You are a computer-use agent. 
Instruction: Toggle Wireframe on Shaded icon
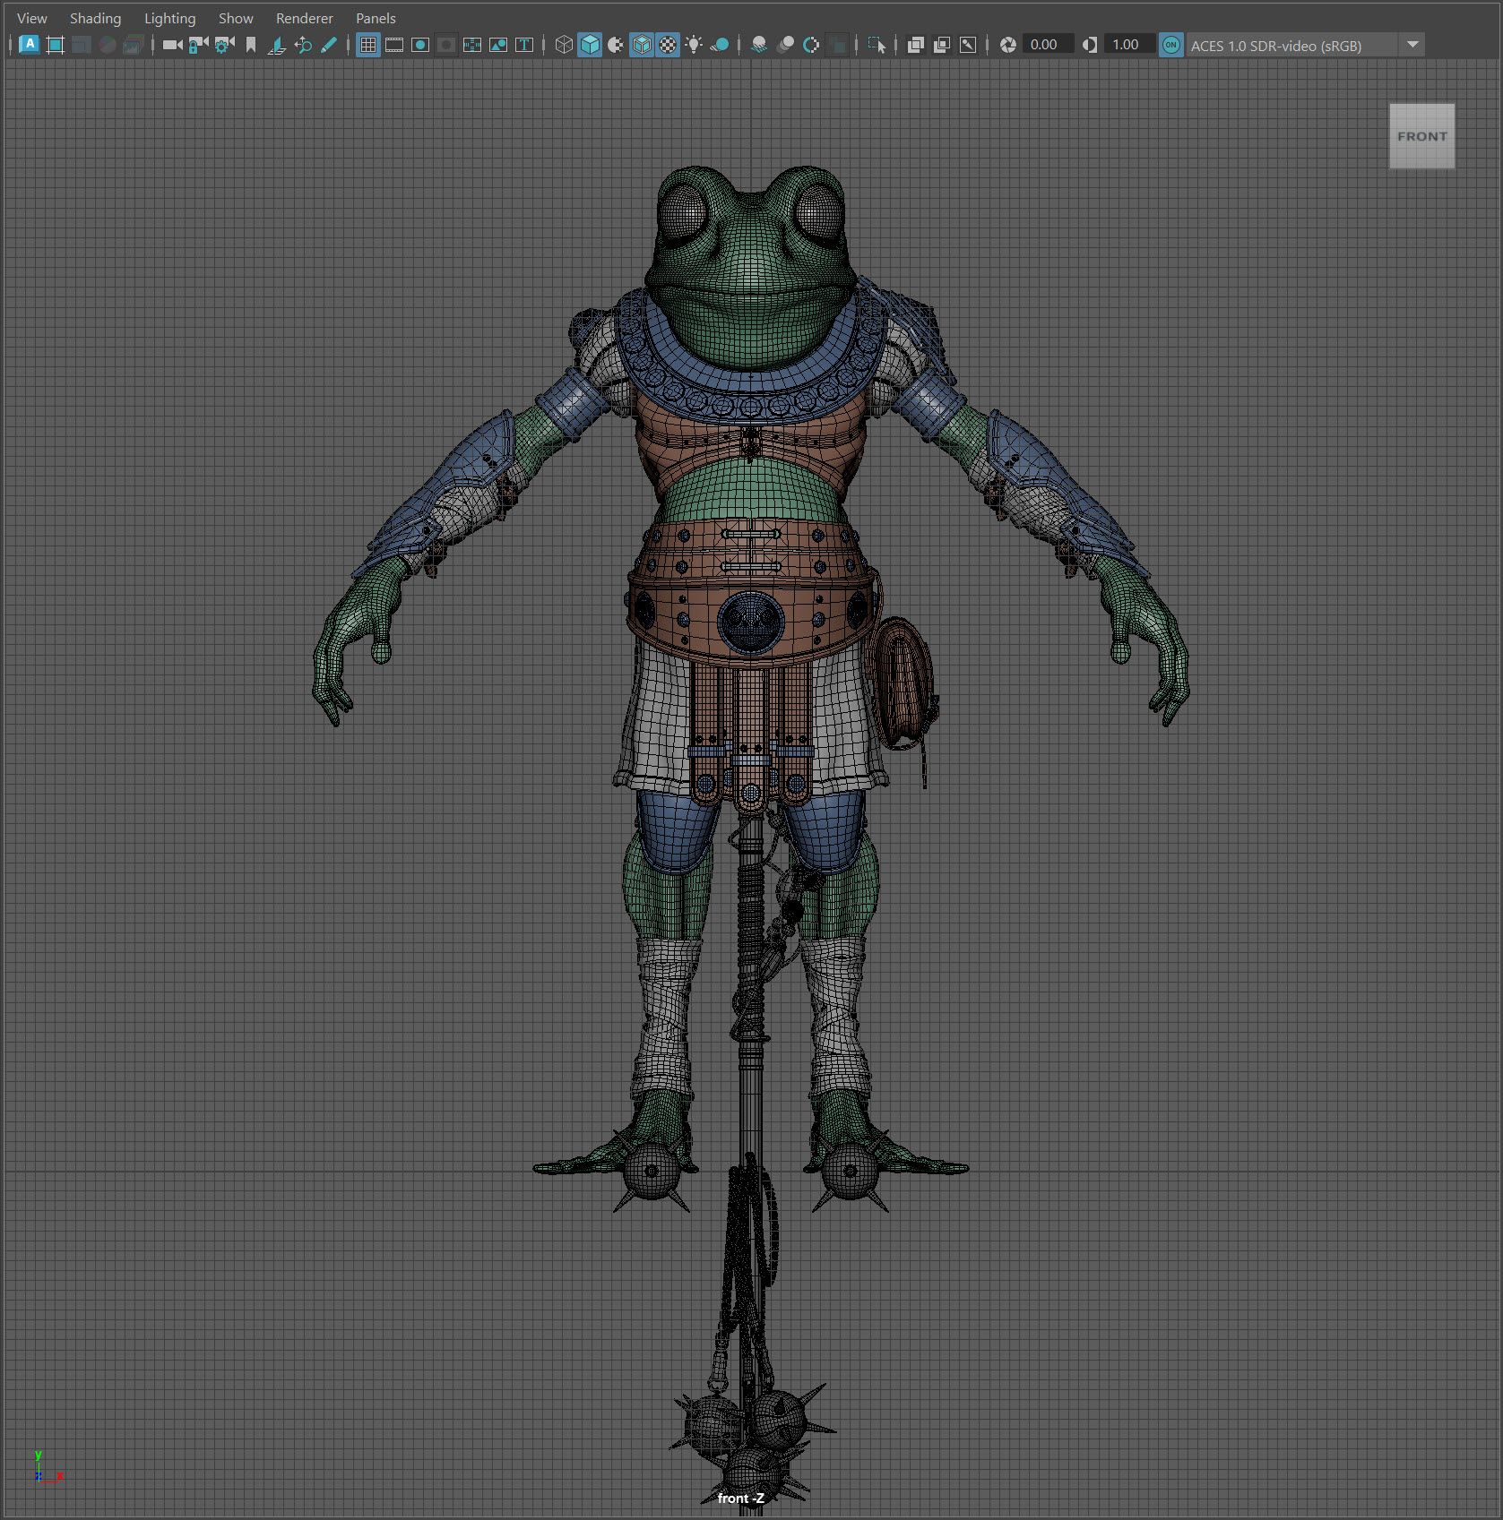tap(642, 45)
